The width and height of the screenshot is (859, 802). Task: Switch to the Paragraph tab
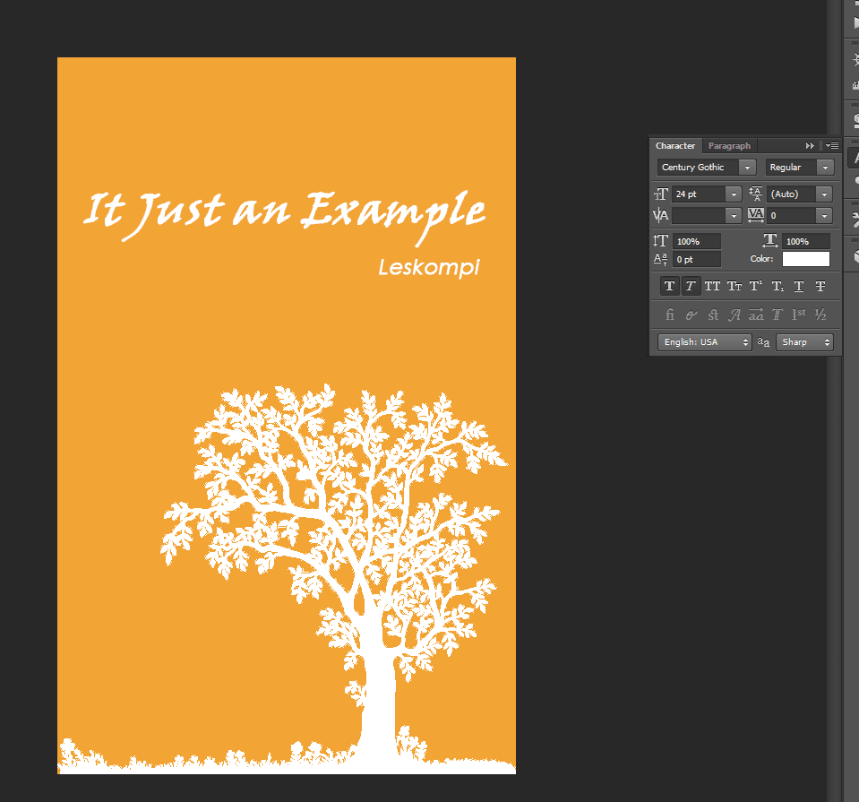(x=729, y=146)
